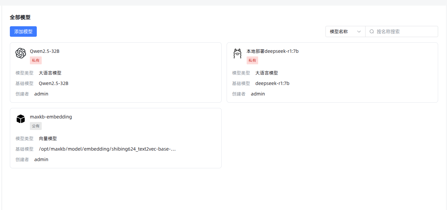
Task: Open the maxkb-embedding card title
Action: 51,117
